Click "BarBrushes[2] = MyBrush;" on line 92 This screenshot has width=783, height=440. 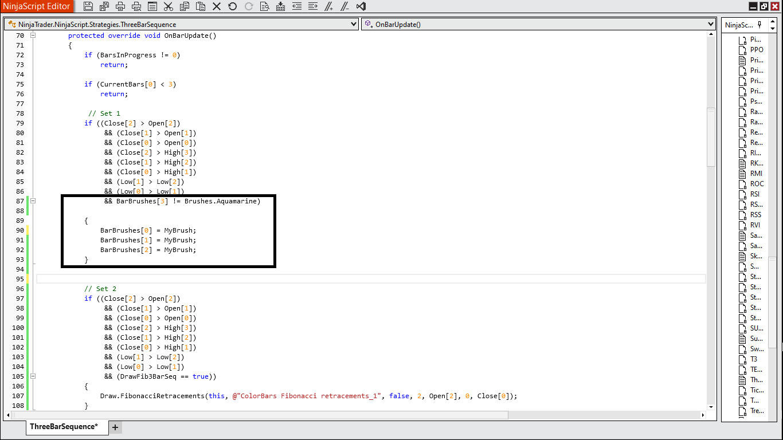click(x=148, y=250)
